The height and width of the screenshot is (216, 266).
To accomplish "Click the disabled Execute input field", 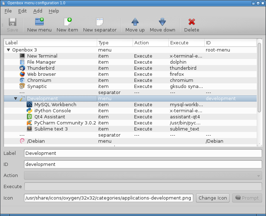I will [143, 187].
